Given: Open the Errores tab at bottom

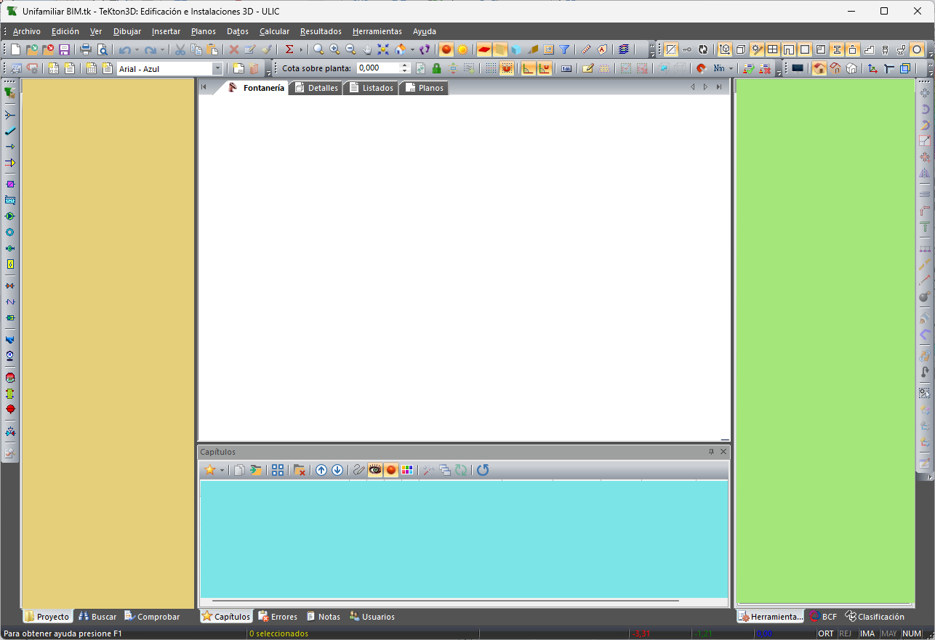Looking at the screenshot, I should coord(278,617).
